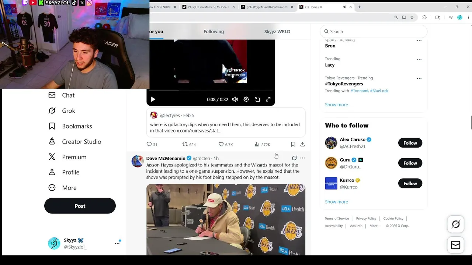Open the quoted @lectyres post

tap(226, 123)
